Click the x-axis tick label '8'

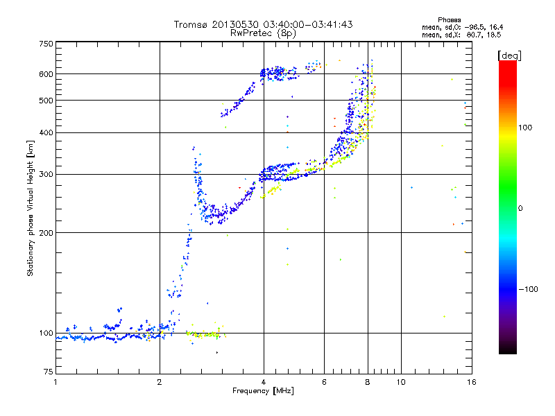(368, 382)
